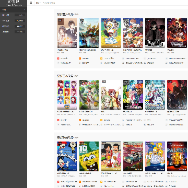Expand the highlighted top sidebar menu item

[14, 10]
